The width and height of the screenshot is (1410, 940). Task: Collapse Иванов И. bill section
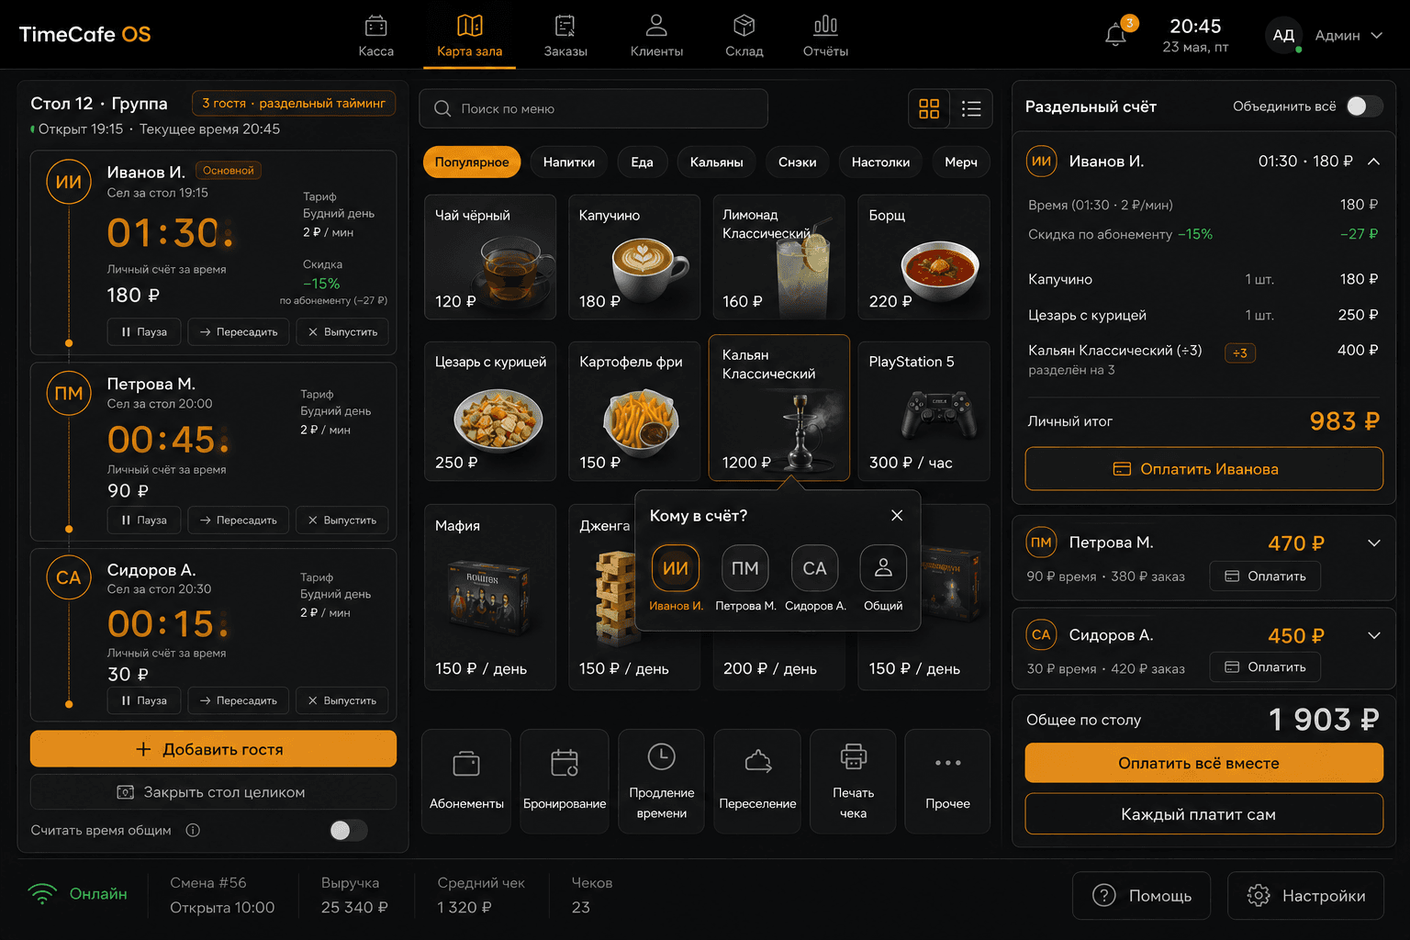coord(1374,162)
